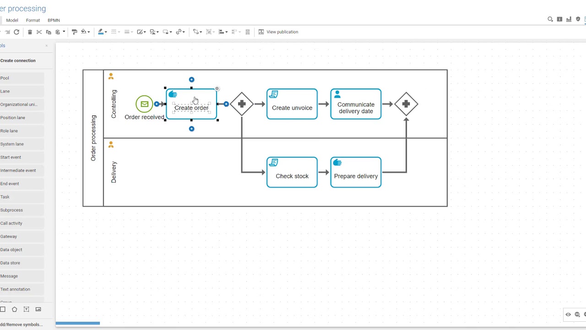This screenshot has width=586, height=330.
Task: Click plus handle above Create order
Action: click(x=191, y=80)
